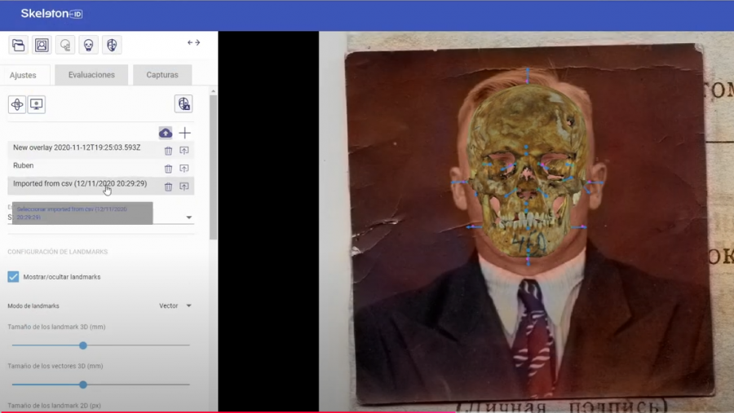Image resolution: width=734 pixels, height=413 pixels.
Task: Adjust Tamaño de los landmark 3D slider
Action: tap(83, 345)
